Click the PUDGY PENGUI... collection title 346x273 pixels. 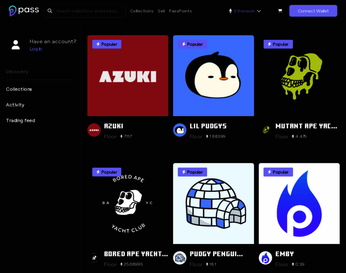(x=216, y=254)
